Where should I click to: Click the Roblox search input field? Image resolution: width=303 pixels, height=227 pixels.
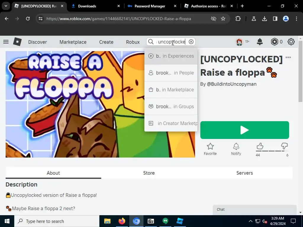pyautogui.click(x=171, y=42)
